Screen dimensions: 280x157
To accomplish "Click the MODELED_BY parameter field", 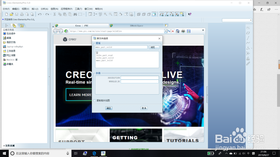I will (x=140, y=81).
